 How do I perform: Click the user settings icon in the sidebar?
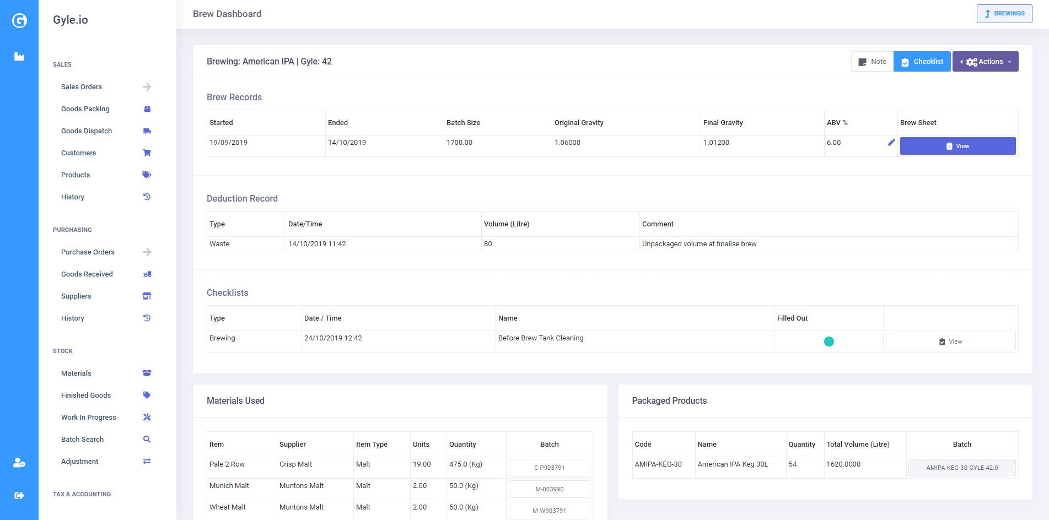(19, 463)
